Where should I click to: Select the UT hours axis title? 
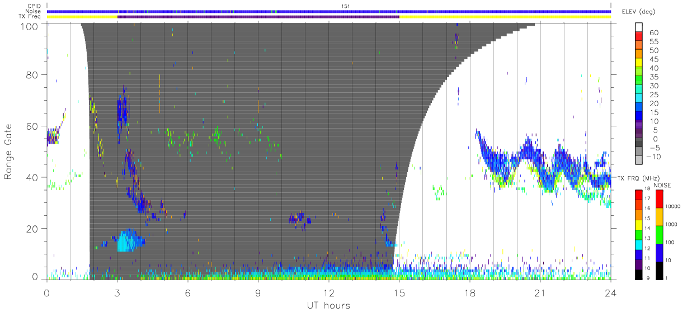[328, 305]
